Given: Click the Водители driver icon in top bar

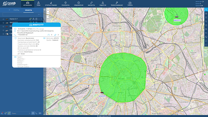Looking at the screenshot, I should pyautogui.click(x=103, y=3).
